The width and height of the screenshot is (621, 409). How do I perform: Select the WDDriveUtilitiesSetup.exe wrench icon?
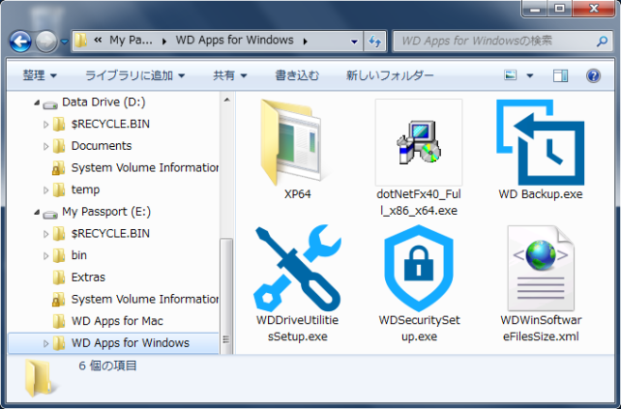click(x=297, y=268)
